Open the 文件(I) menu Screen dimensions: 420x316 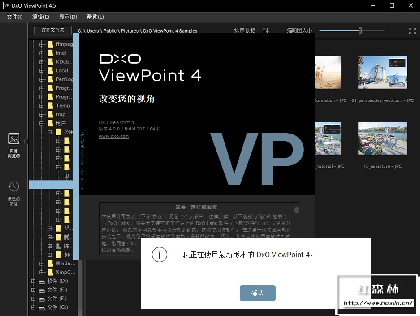pos(15,17)
